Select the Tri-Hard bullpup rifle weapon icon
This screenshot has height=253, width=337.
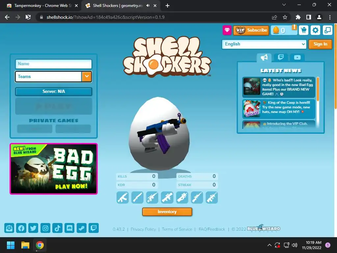[212, 198]
